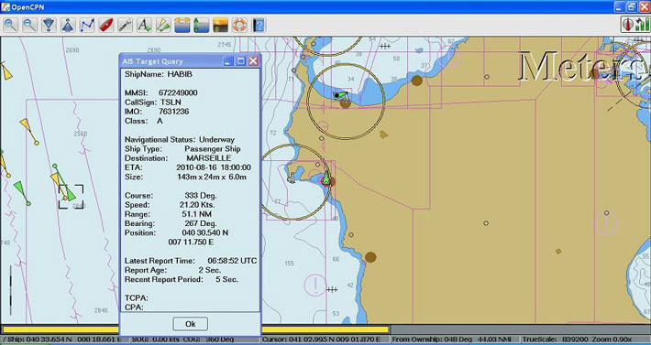Viewport: 651px width, 345px height.
Task: Click the yellow chart piano bar
Action: 195,329
